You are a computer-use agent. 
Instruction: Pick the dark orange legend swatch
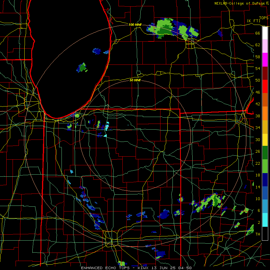click(265, 100)
